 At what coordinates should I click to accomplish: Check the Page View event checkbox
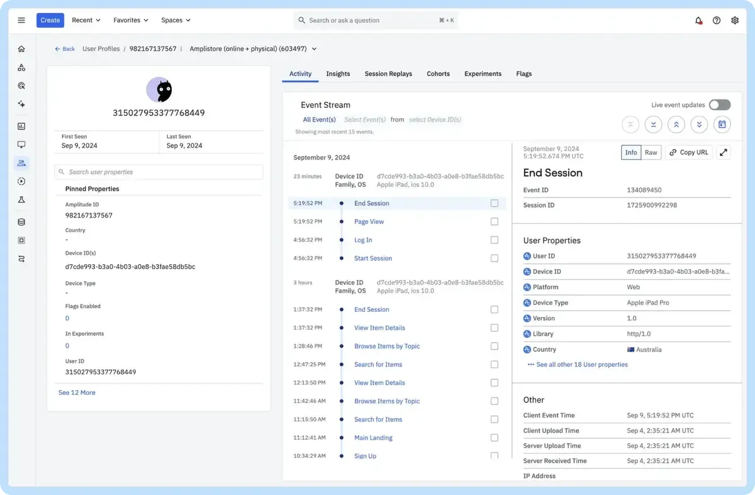pyautogui.click(x=494, y=221)
